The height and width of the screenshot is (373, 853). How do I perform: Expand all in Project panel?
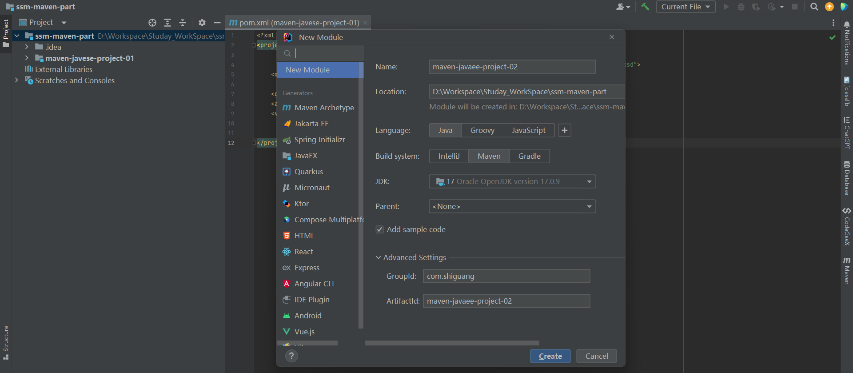click(167, 23)
